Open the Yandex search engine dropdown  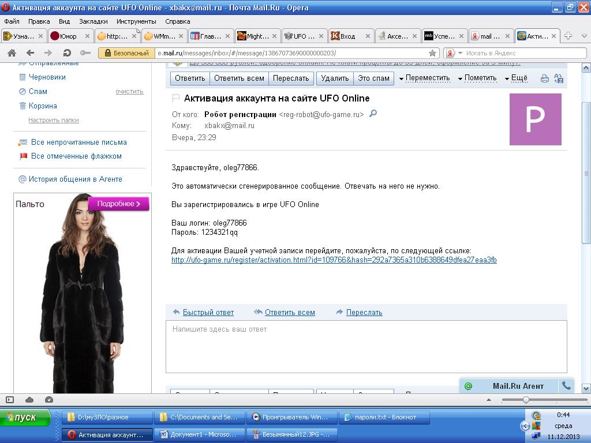click(x=460, y=53)
